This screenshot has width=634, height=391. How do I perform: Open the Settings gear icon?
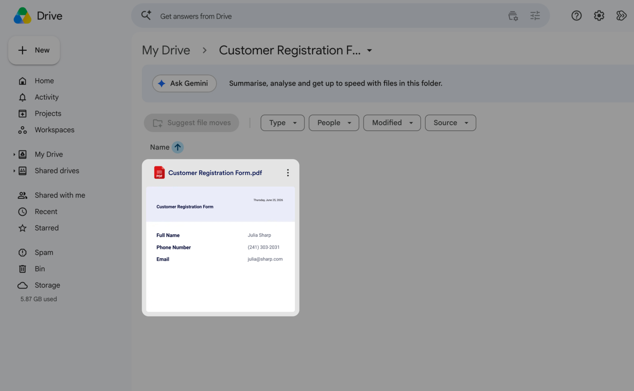(x=599, y=16)
